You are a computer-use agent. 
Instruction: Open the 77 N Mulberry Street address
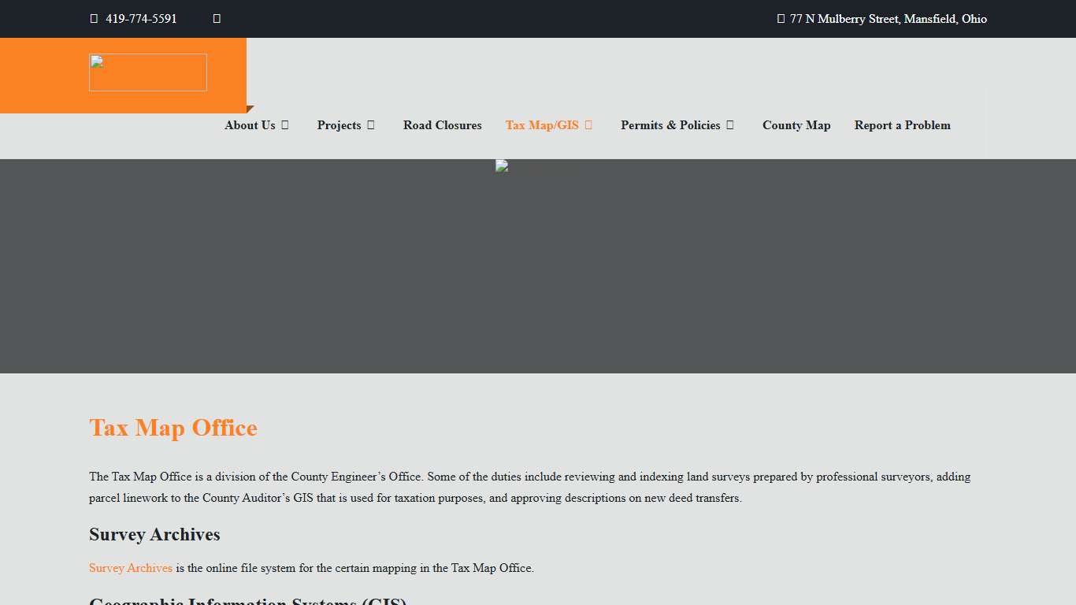[x=888, y=19]
